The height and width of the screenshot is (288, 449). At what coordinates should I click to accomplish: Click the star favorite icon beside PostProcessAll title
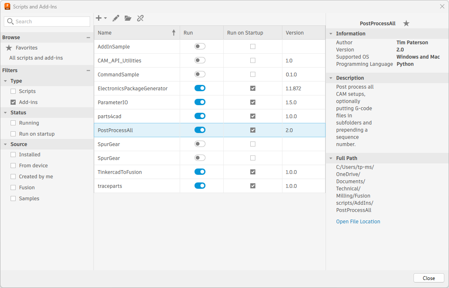click(406, 24)
